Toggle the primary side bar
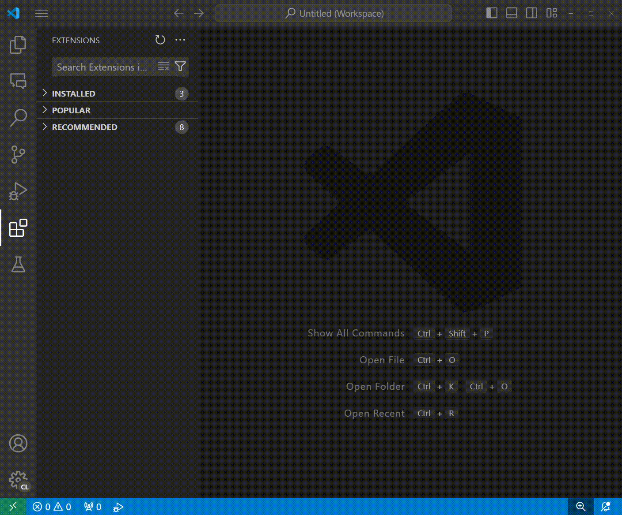The height and width of the screenshot is (515, 622). [x=492, y=13]
